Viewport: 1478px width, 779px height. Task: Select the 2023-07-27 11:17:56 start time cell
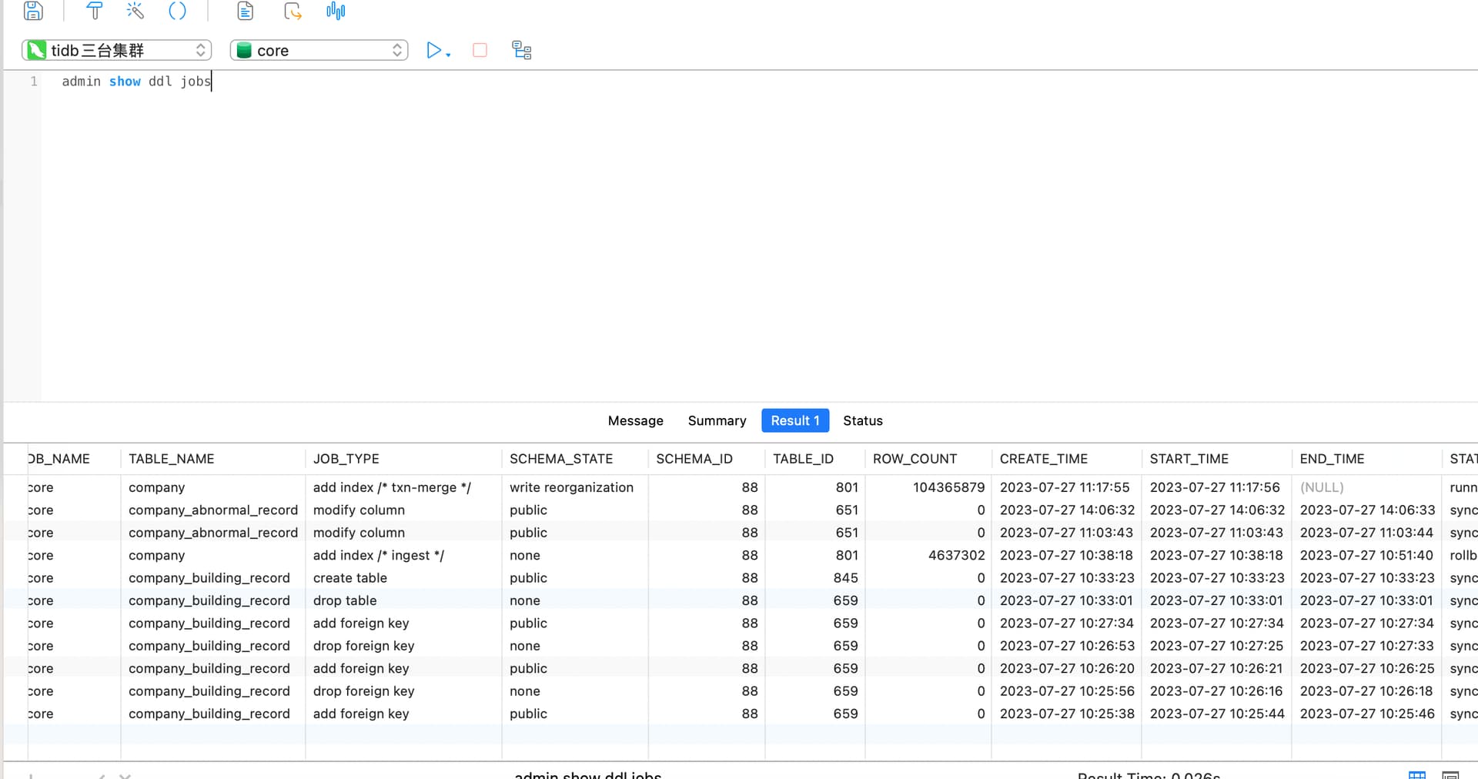1216,487
